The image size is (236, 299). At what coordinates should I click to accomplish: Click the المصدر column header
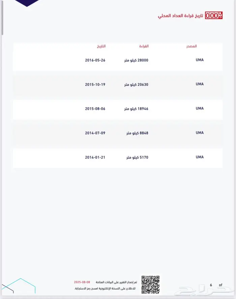click(191, 46)
